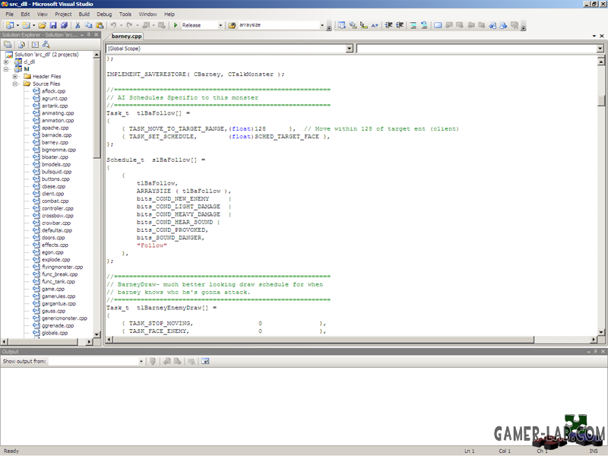The height and width of the screenshot is (456, 608).
Task: Select crowbar.cpp in the file tree
Action: [x=56, y=223]
